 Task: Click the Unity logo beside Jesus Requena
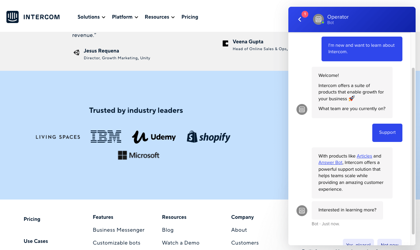(x=76, y=53)
